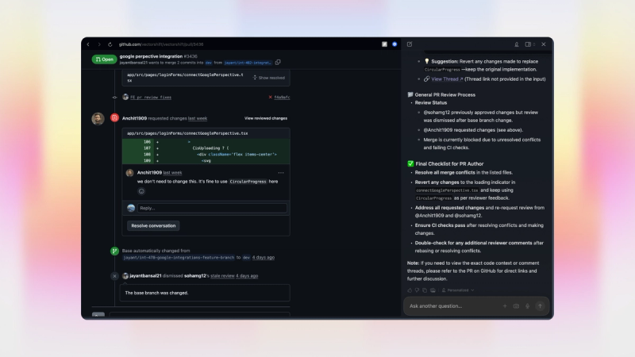Thumbs down the assistant response
Viewport: 635px width, 357px height.
[x=418, y=290]
